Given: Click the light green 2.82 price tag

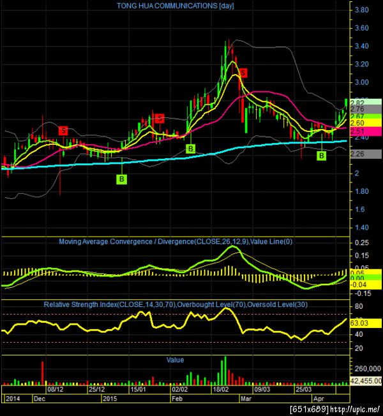Looking at the screenshot, I should (x=366, y=103).
